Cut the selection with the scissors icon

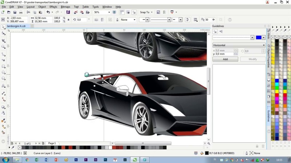tap(28, 12)
